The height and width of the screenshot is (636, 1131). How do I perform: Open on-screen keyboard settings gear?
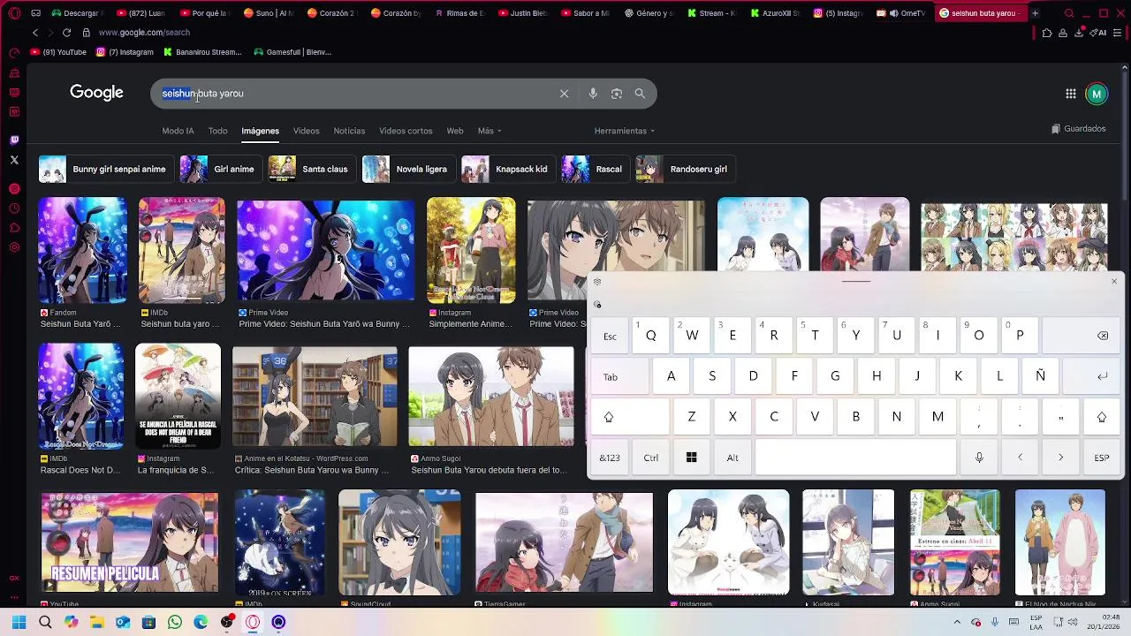(x=597, y=282)
